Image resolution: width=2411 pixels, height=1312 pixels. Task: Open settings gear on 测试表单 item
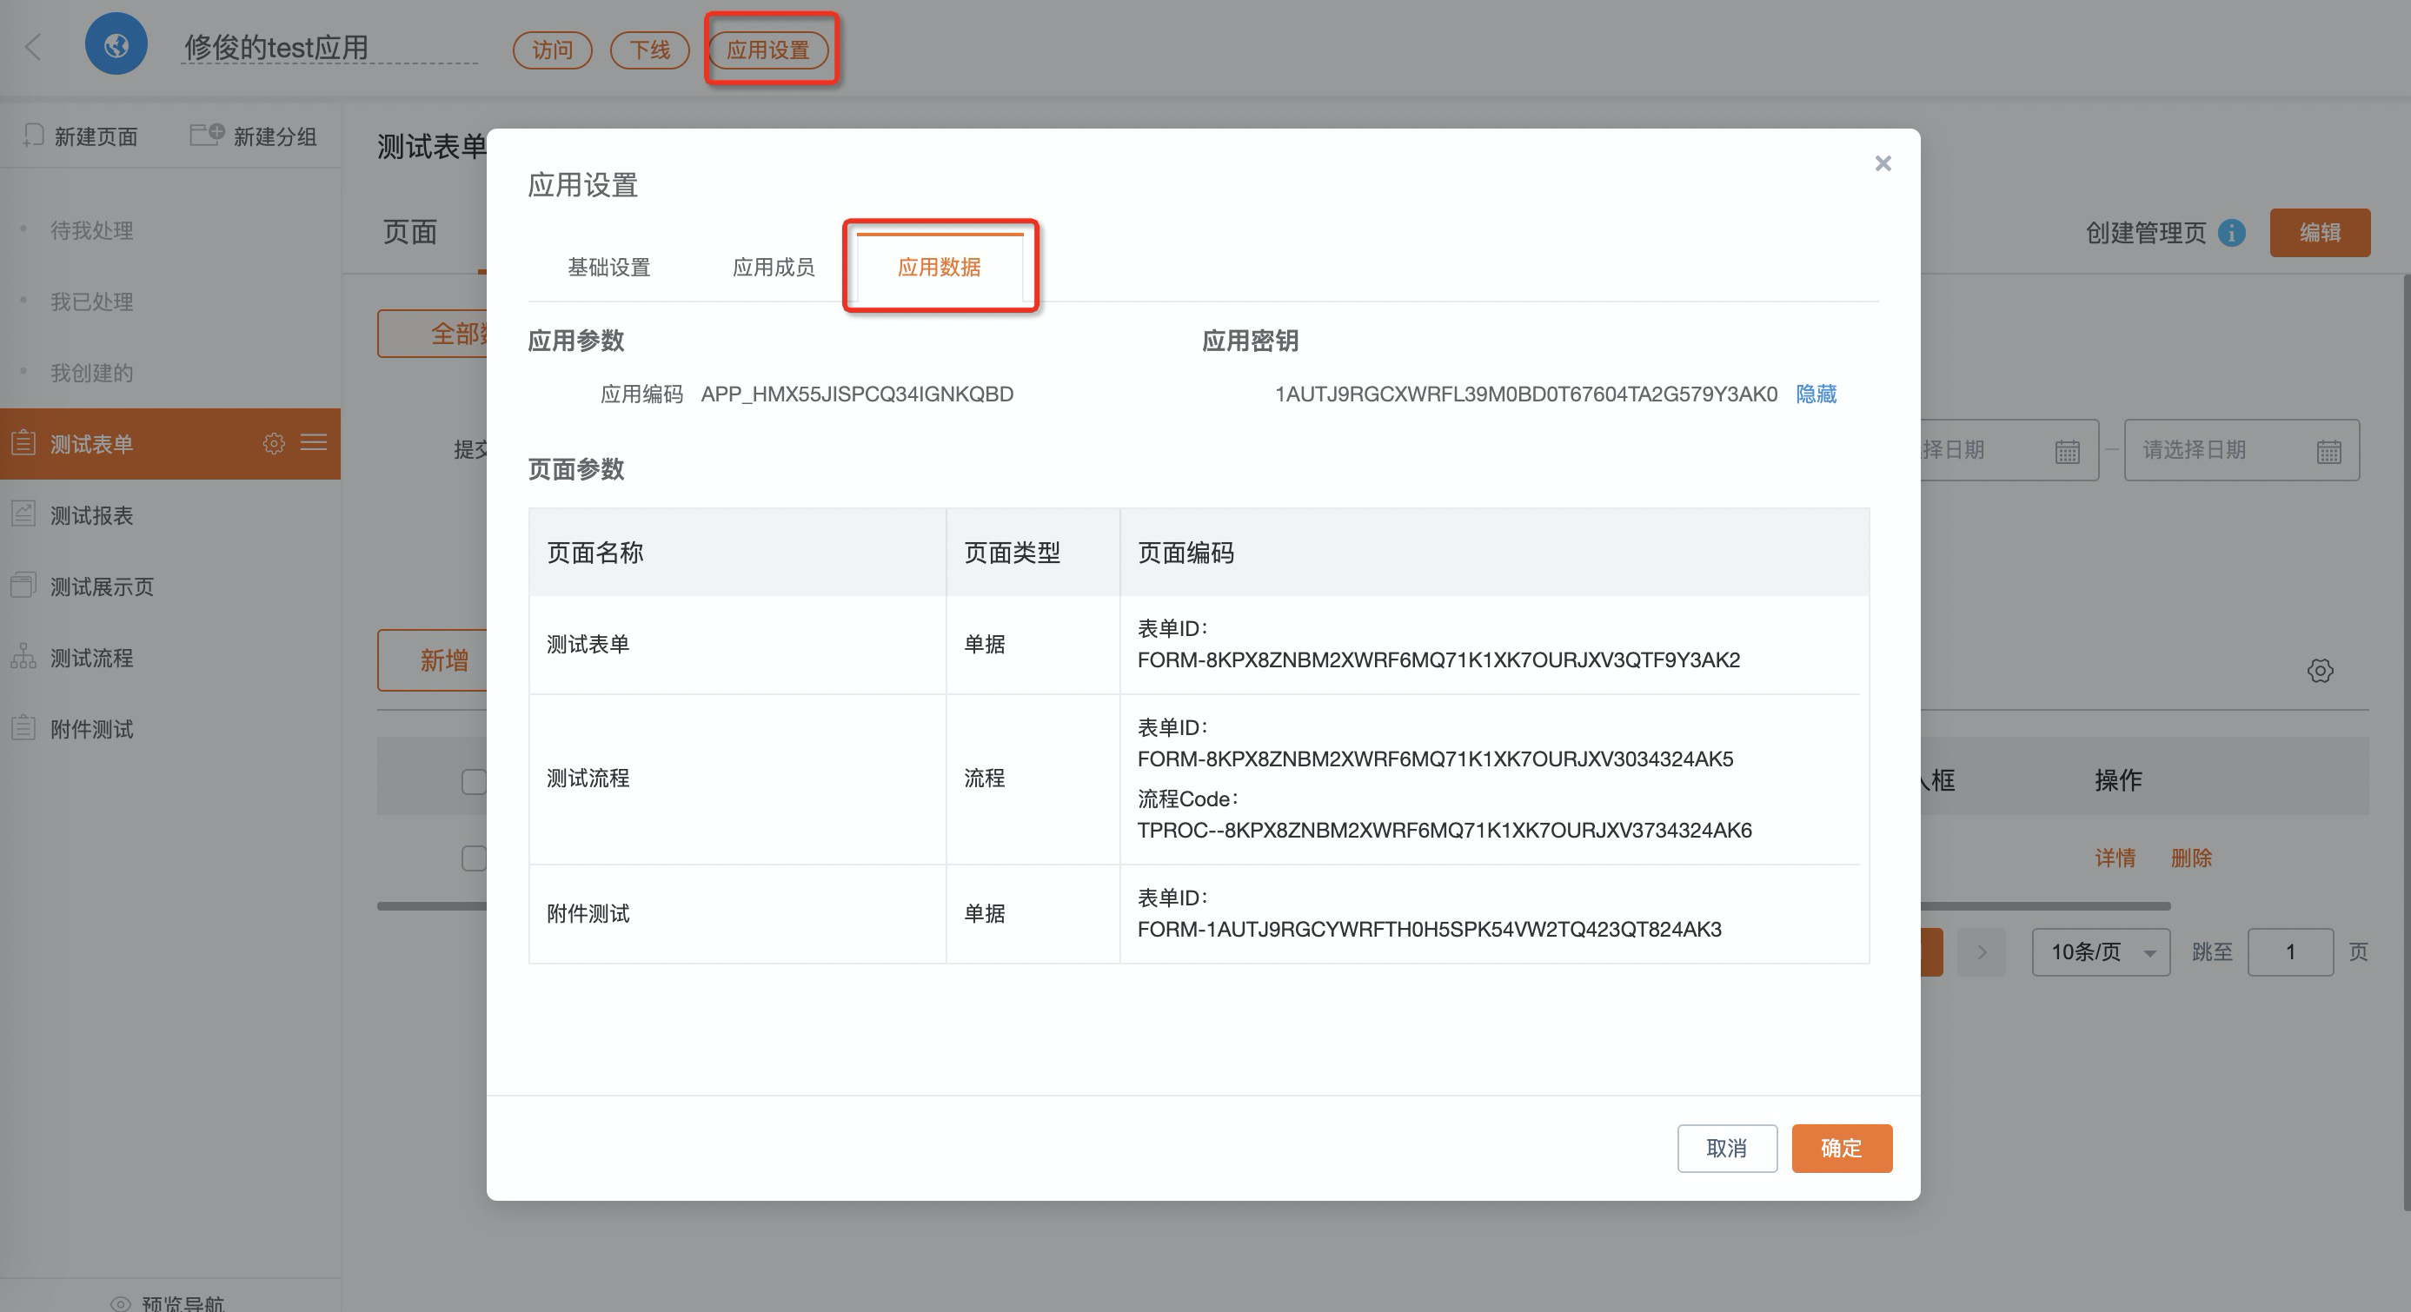pyautogui.click(x=273, y=444)
